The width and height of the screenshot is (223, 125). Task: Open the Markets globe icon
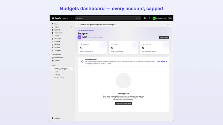53,45
